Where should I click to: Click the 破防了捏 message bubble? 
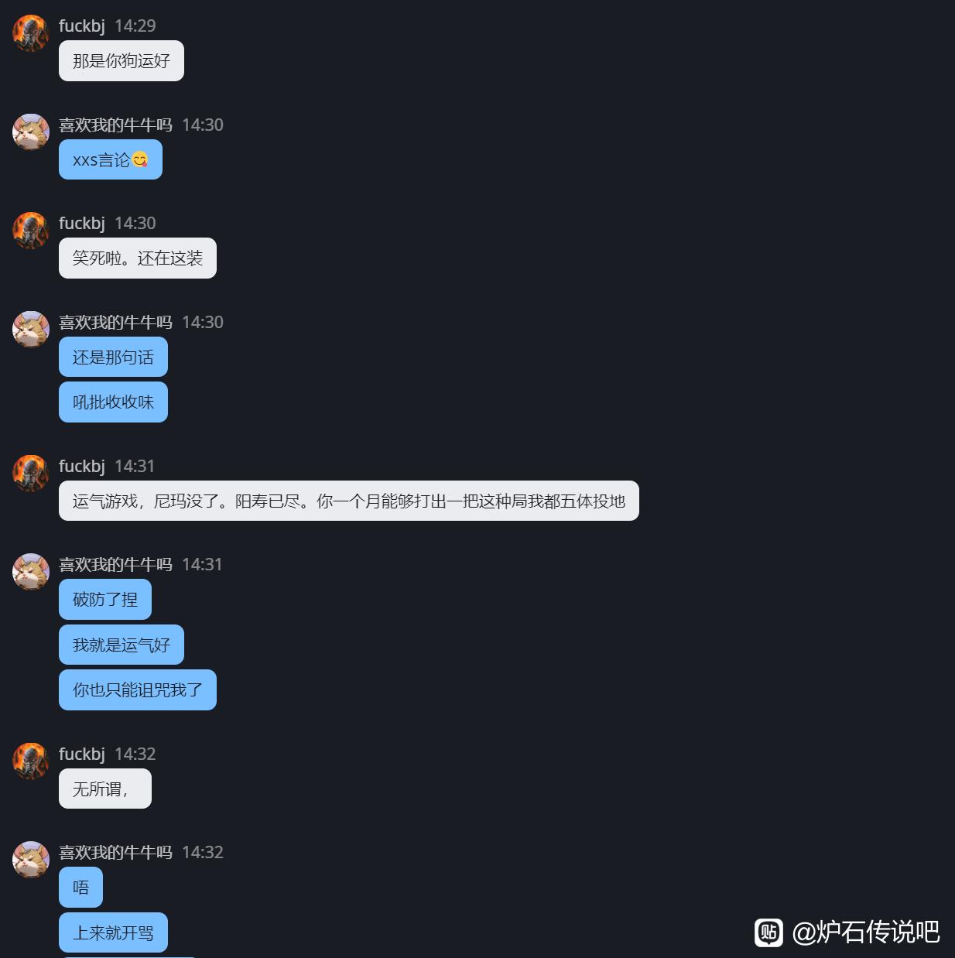(x=105, y=599)
